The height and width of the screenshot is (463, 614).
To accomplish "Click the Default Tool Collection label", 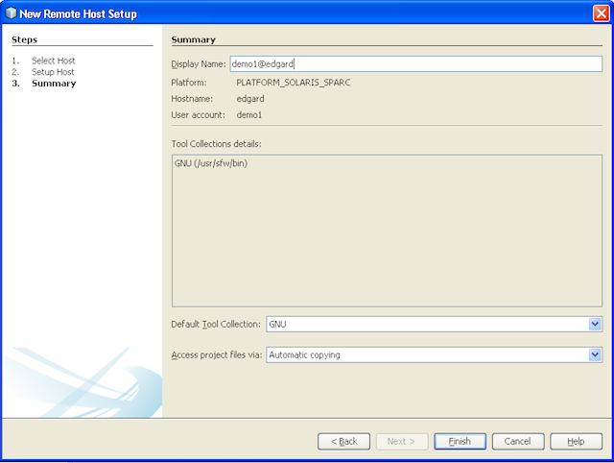I will click(x=215, y=325).
